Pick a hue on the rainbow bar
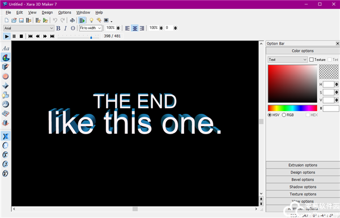 (292, 108)
